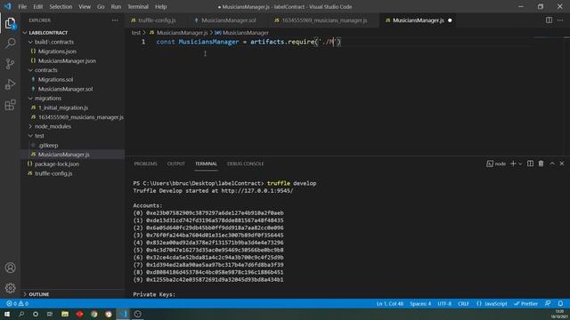Open File Explorer from taskbar
Viewport: 570px width, 320px height.
point(65,314)
